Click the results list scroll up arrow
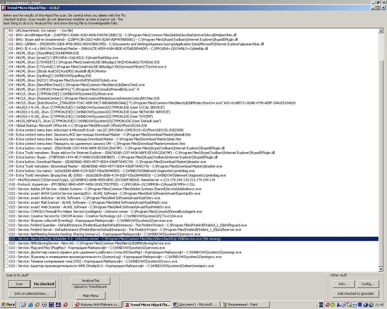The width and height of the screenshot is (387, 309). pos(381,31)
